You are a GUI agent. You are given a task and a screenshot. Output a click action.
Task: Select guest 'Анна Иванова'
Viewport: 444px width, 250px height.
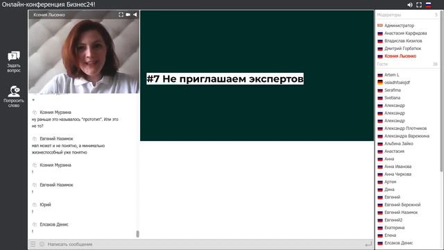398,167
